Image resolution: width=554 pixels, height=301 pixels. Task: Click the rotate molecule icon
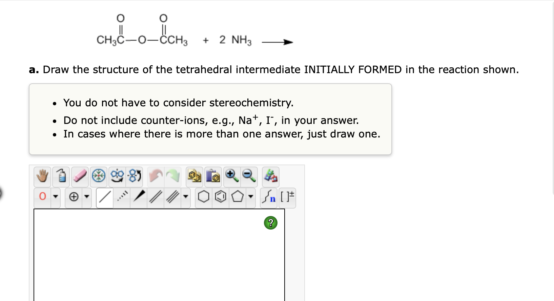click(135, 177)
